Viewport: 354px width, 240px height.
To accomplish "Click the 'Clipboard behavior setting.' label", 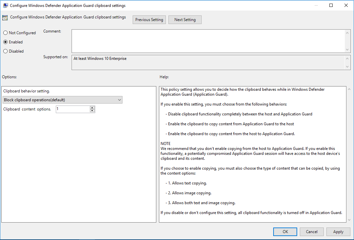I will pos(26,91).
